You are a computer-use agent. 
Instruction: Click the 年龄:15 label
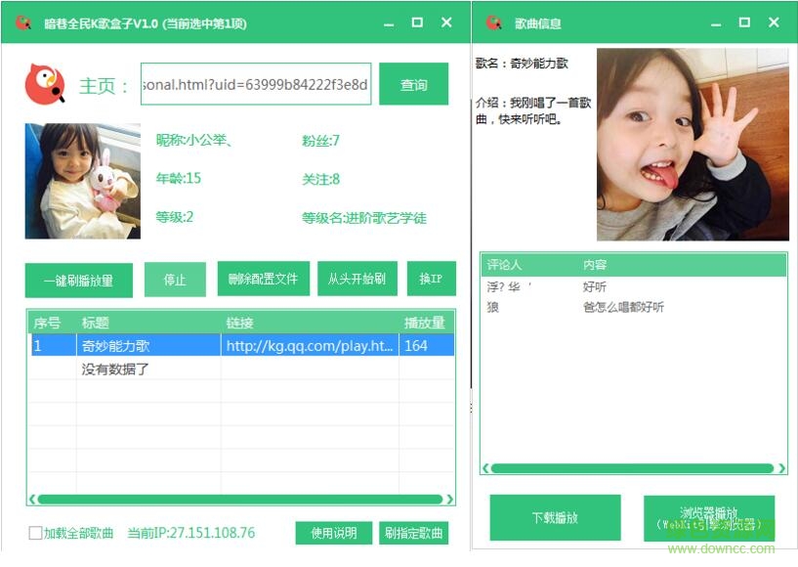click(178, 178)
